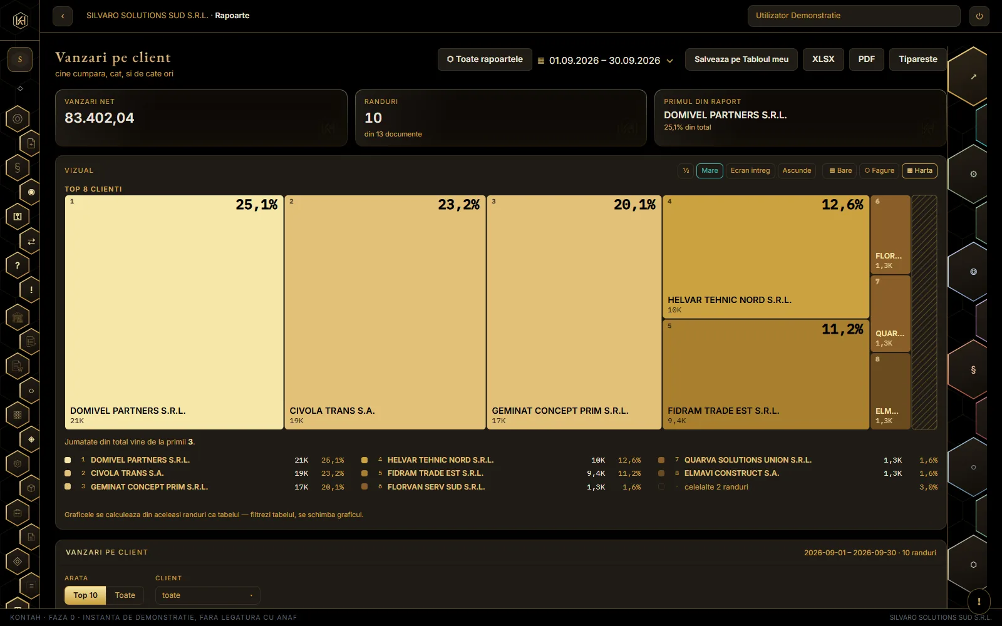1002x626 pixels.
Task: Open the date range dropdown
Action: point(606,61)
